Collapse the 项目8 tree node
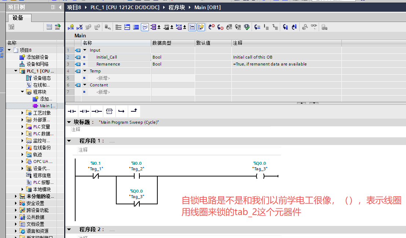This screenshot has width=406, height=238. [9, 50]
